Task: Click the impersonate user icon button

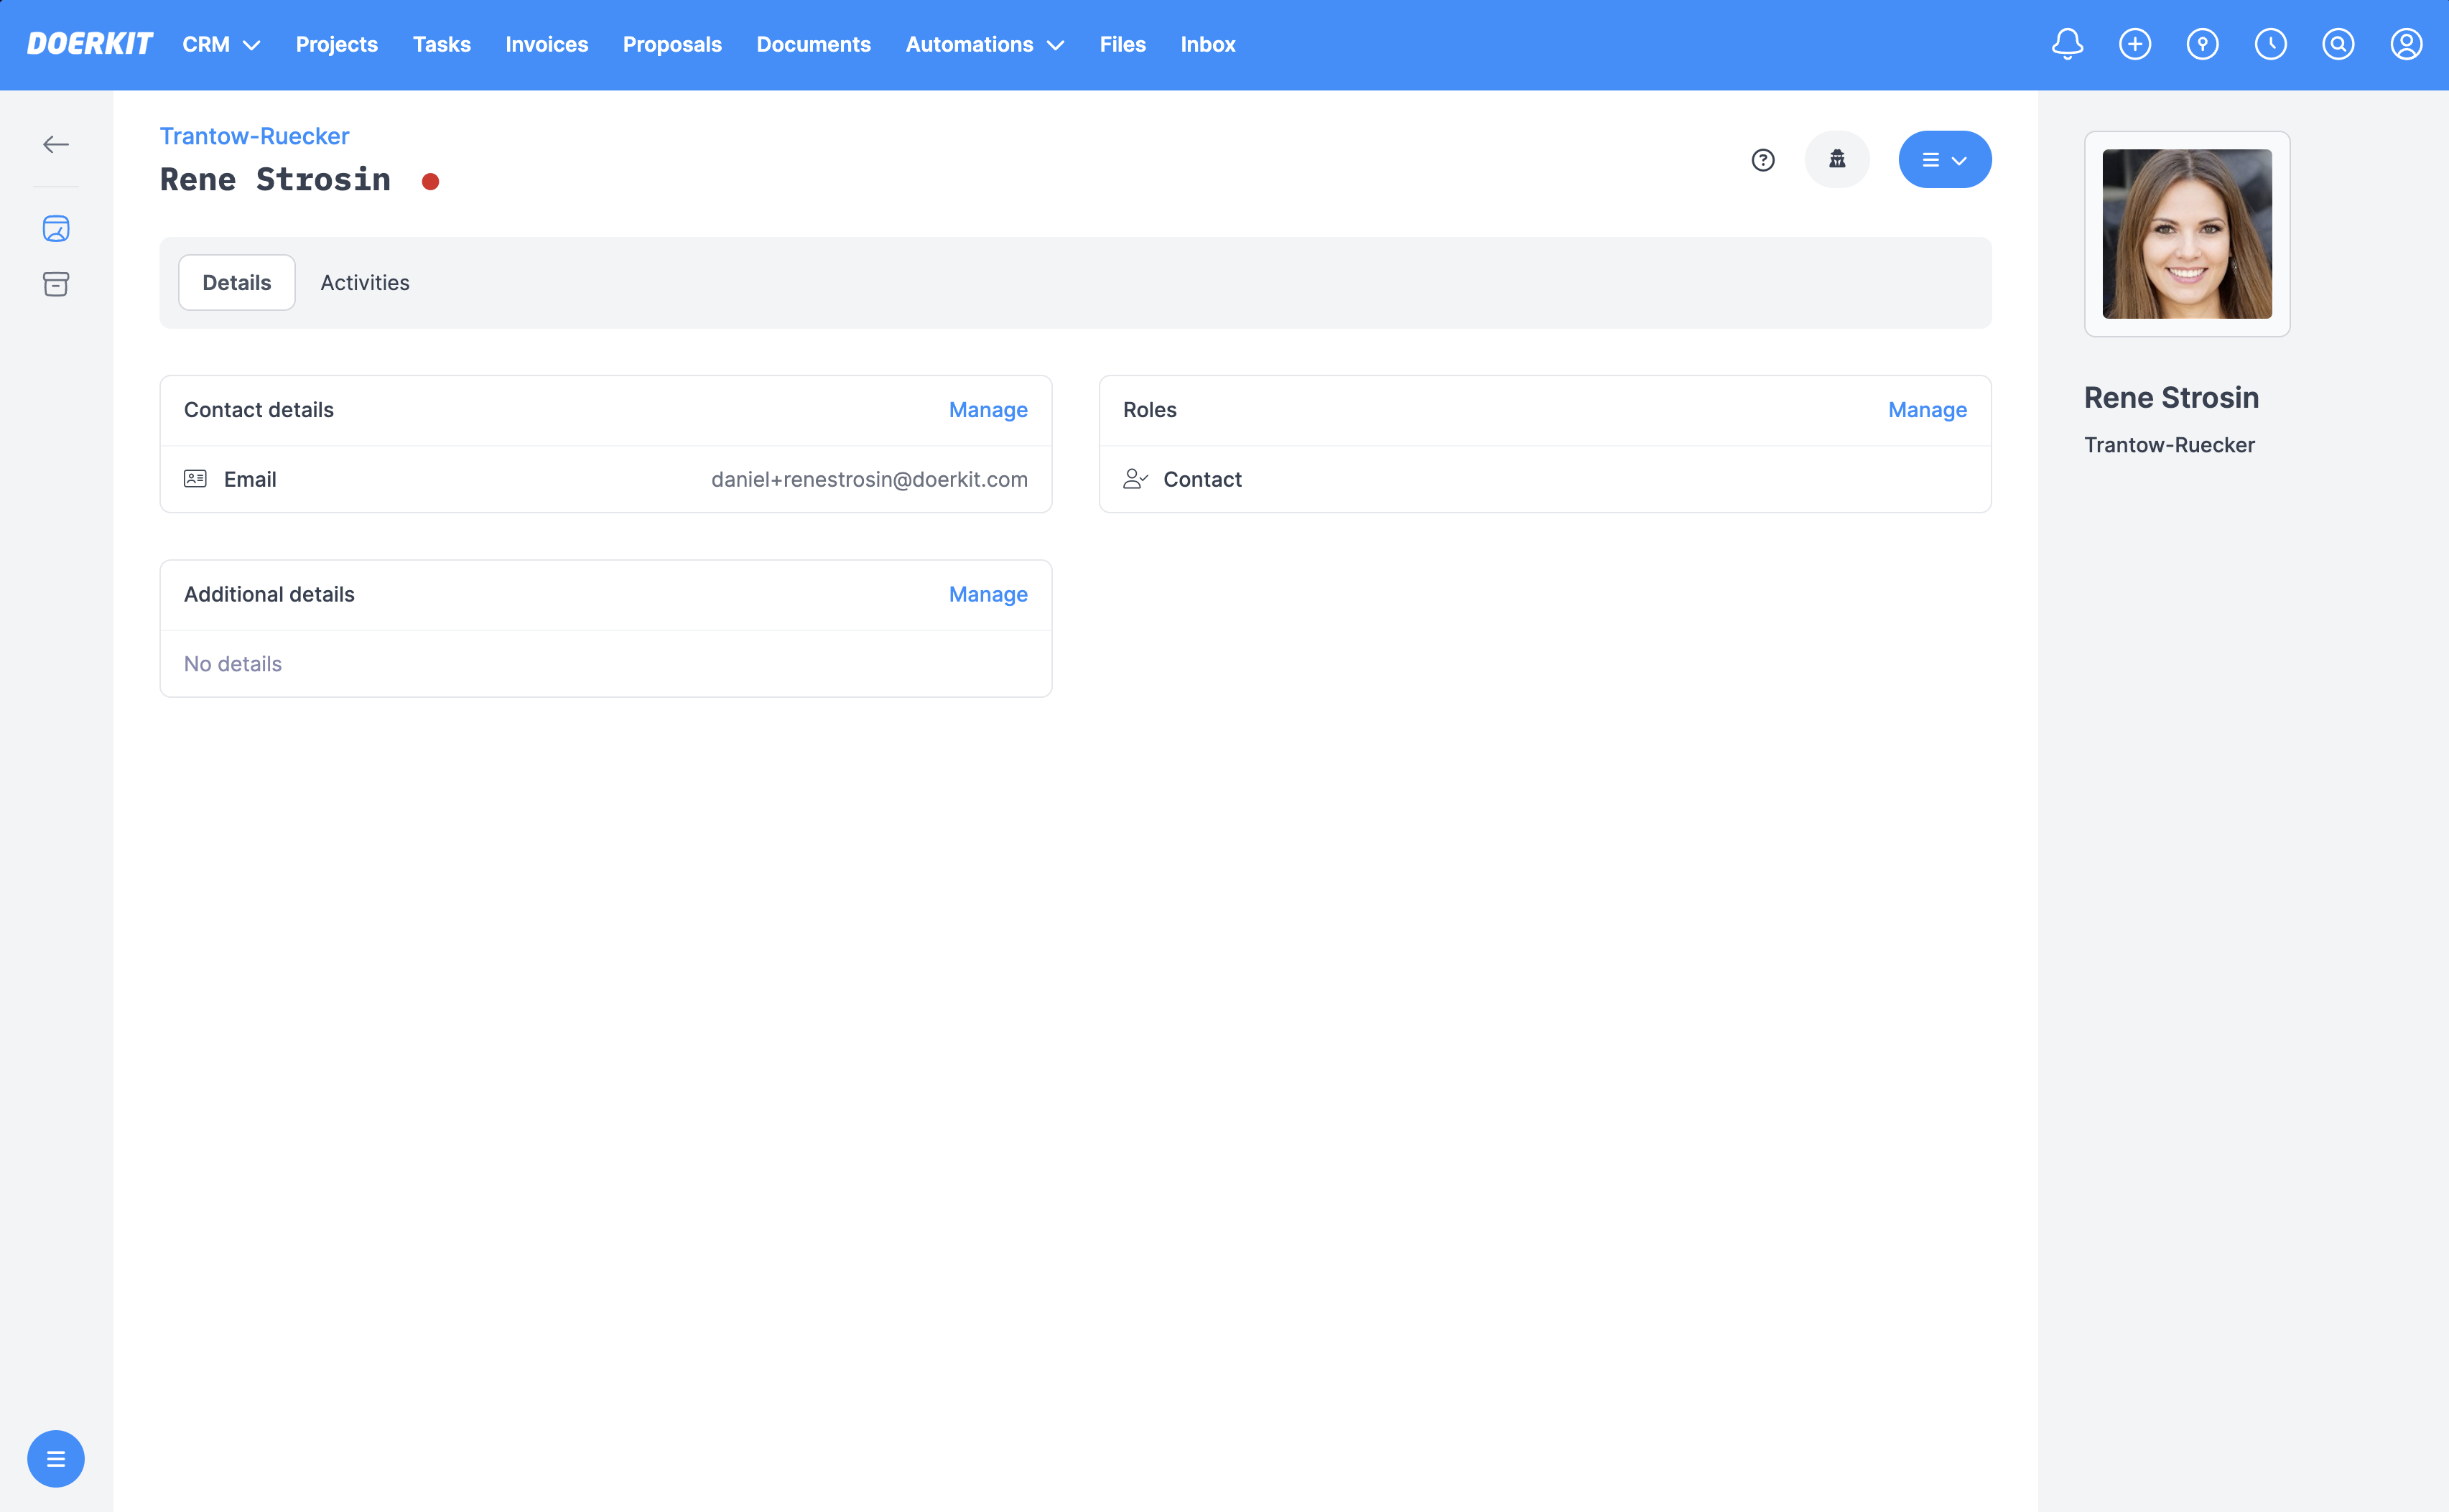Action: click(x=1837, y=160)
